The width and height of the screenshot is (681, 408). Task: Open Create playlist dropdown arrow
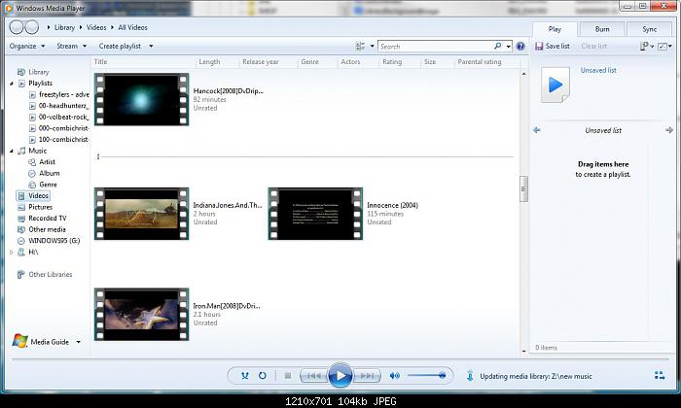tap(151, 46)
